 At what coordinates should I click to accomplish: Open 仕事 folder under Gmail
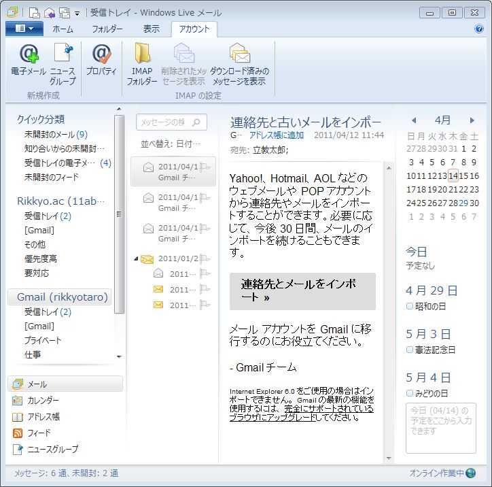click(x=33, y=354)
